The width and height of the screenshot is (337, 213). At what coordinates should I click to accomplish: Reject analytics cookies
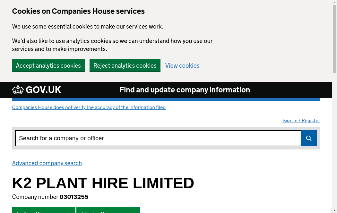click(x=125, y=65)
